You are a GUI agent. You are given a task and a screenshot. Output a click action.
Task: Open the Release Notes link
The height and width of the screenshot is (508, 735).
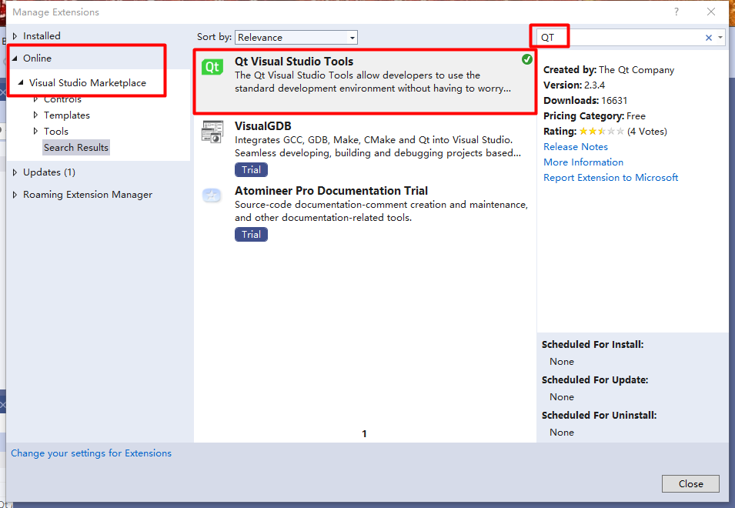point(575,147)
